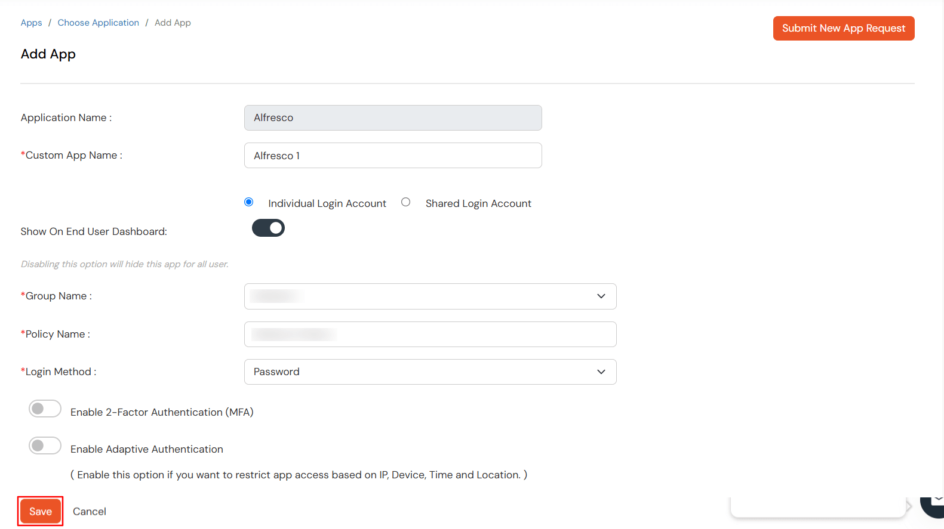The height and width of the screenshot is (529, 944).
Task: Click Submit New App Request button
Action: pos(844,28)
